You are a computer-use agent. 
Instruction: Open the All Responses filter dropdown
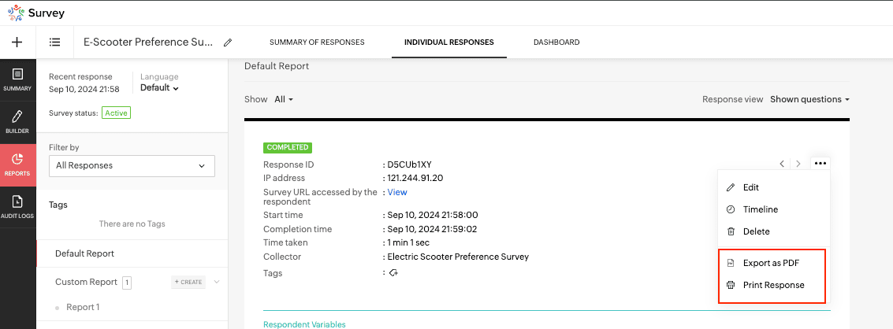(131, 165)
